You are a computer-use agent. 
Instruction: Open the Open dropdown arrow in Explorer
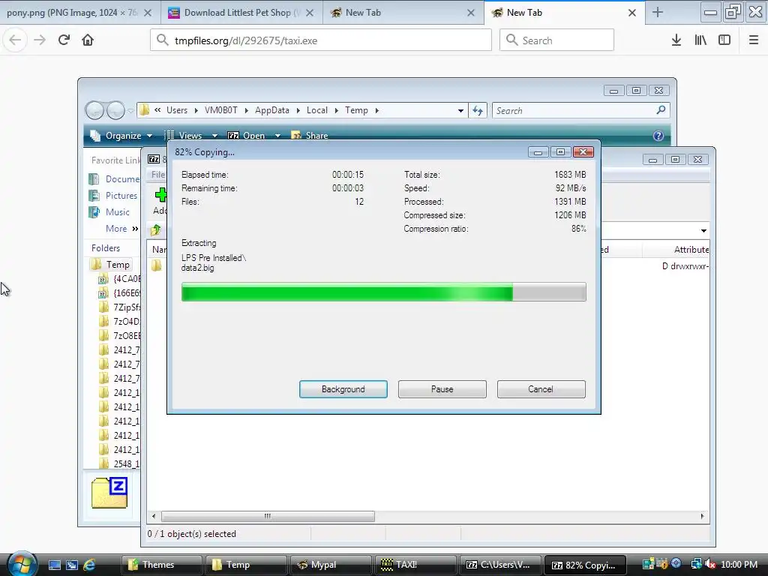point(277,136)
